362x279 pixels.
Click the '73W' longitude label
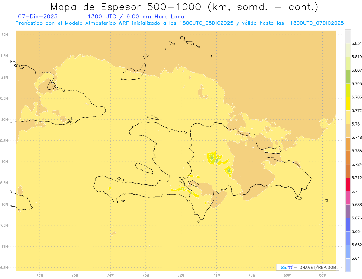pos(146,275)
